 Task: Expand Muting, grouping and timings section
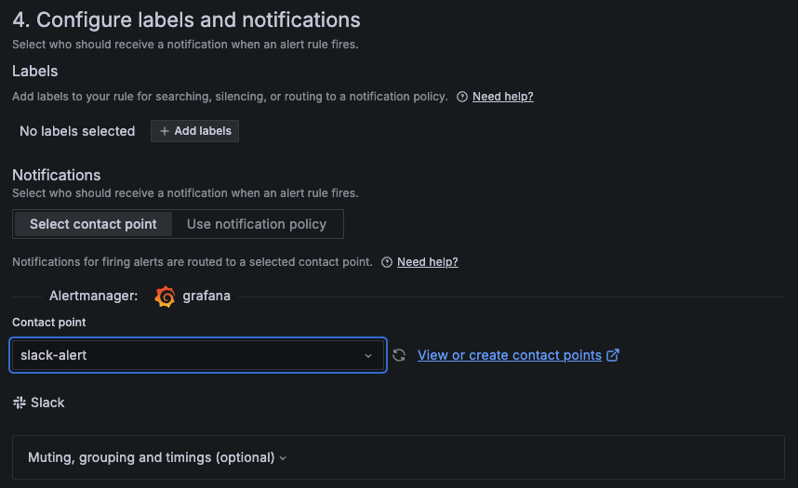point(152,457)
